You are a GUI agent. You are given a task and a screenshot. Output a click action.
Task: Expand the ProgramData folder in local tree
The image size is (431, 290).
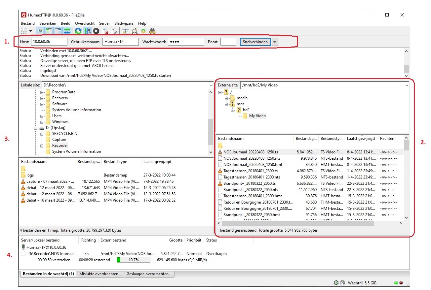click(42, 92)
